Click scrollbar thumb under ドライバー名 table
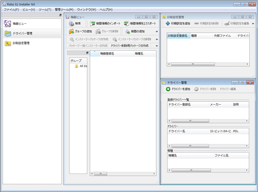This screenshot has height=192, width=258. (x=190, y=146)
